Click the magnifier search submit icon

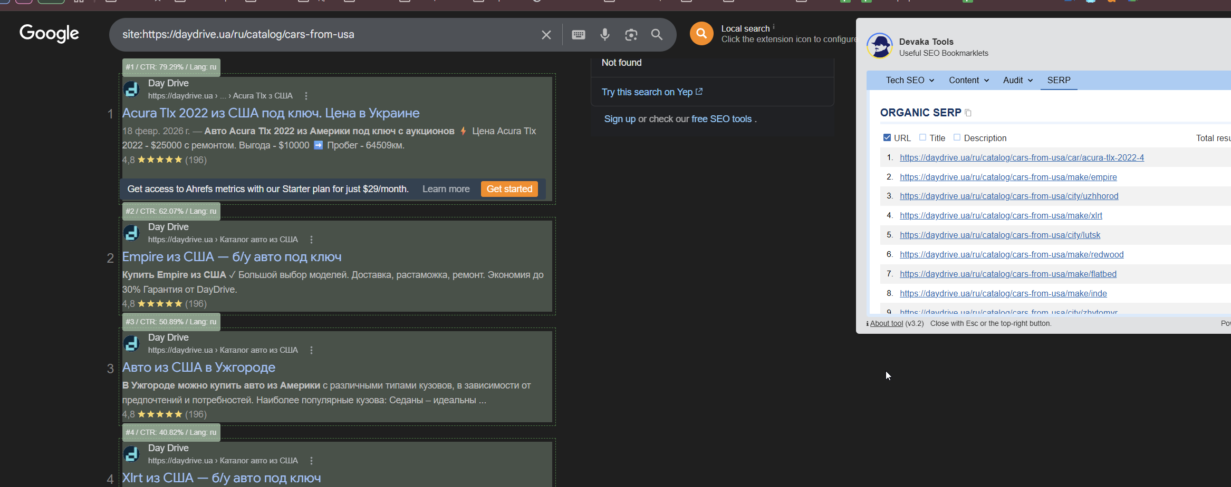pos(657,35)
